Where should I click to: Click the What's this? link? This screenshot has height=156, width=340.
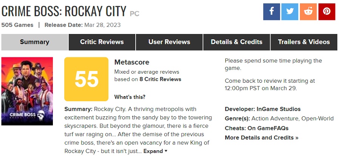click(x=130, y=97)
